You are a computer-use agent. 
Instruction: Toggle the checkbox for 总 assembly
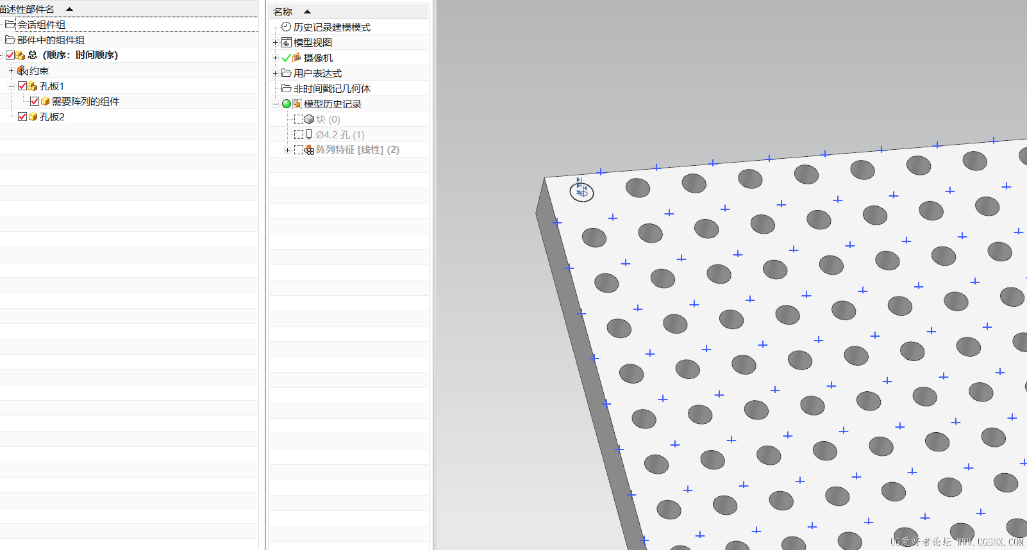[x=10, y=55]
